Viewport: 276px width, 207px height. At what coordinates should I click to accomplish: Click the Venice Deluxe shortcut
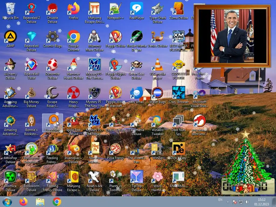coord(157,36)
